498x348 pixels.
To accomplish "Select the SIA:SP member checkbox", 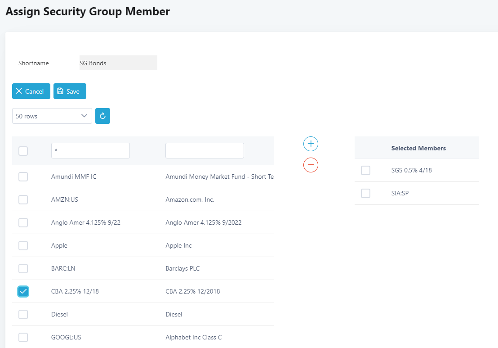I will [366, 193].
